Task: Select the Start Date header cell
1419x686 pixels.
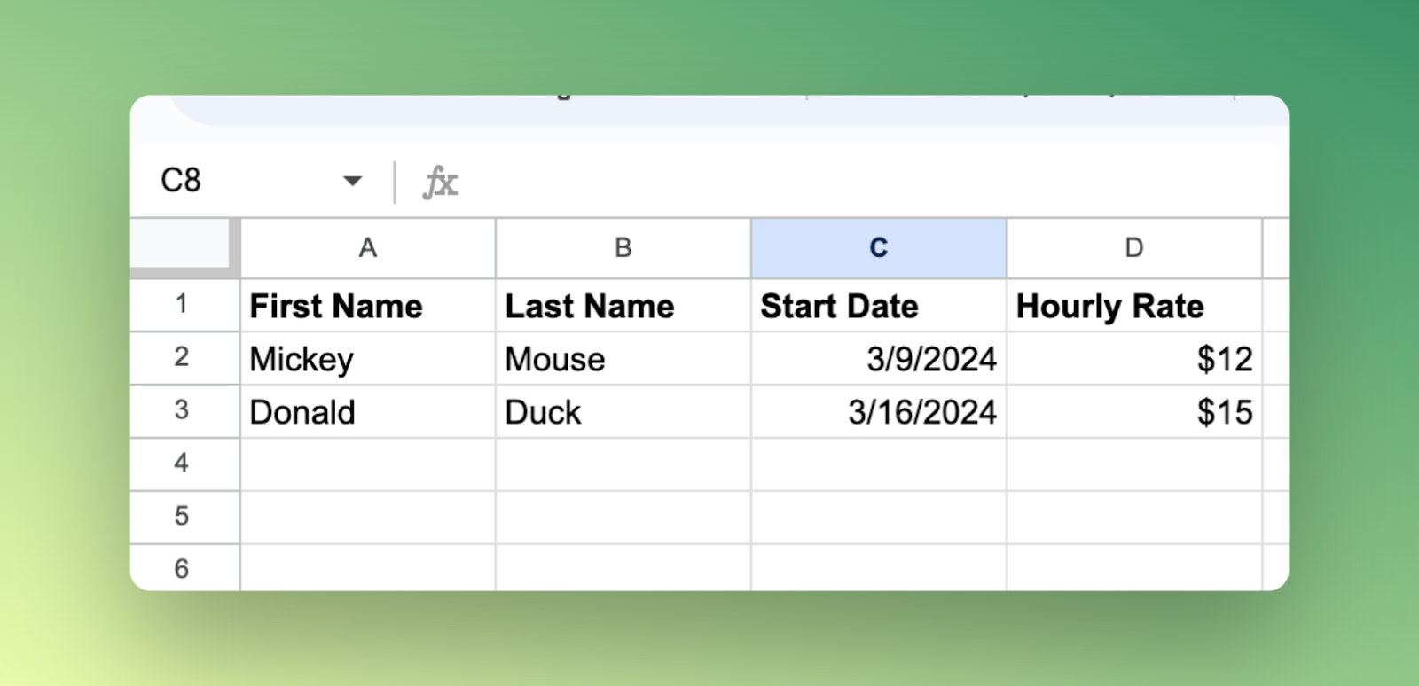Action: click(879, 306)
